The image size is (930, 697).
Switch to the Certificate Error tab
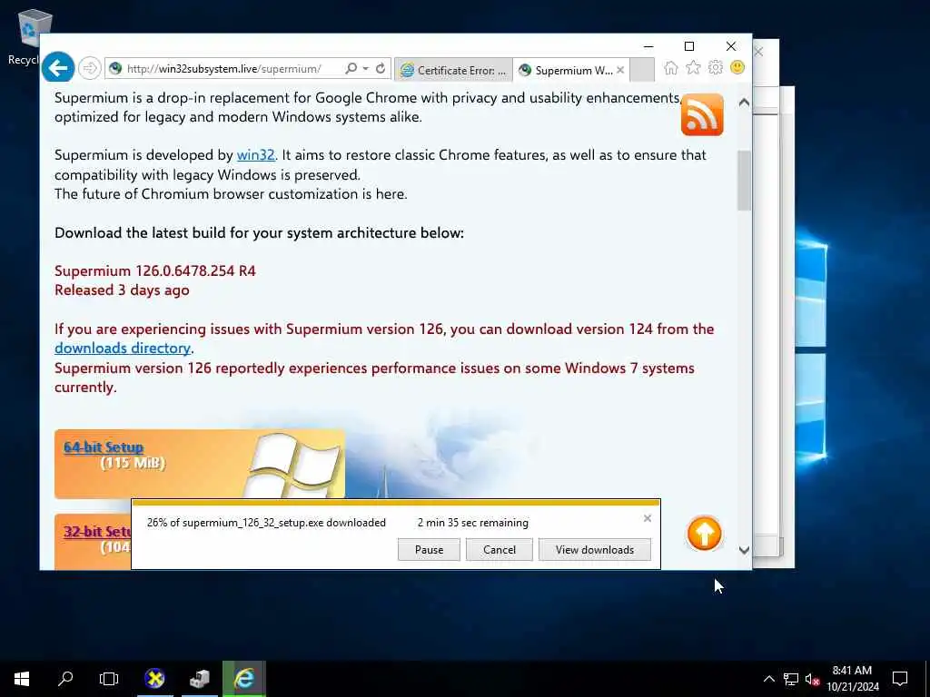coord(453,70)
